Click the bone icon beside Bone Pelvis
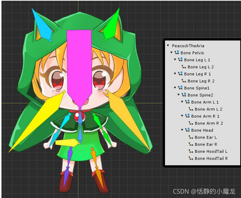This screenshot has height=198, width=241. coord(177,52)
